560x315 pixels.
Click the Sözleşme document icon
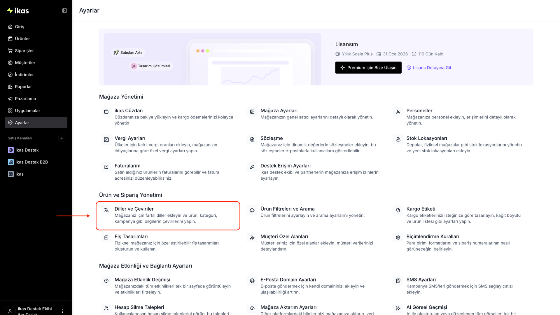[252, 139]
